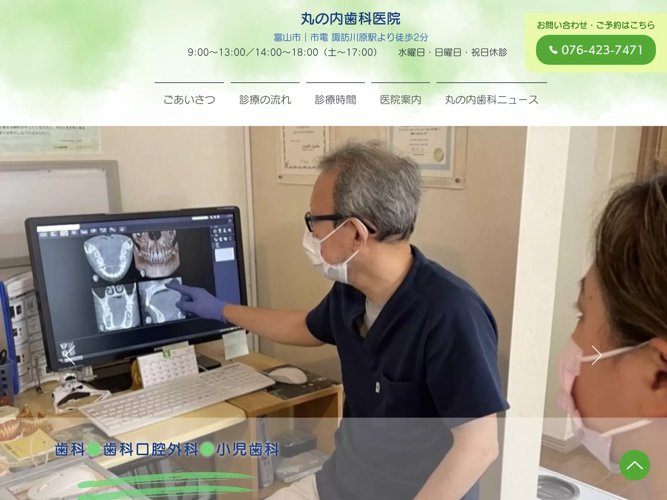667x500 pixels.
Task: Open the ごあいさつ menu item
Action: [x=189, y=100]
